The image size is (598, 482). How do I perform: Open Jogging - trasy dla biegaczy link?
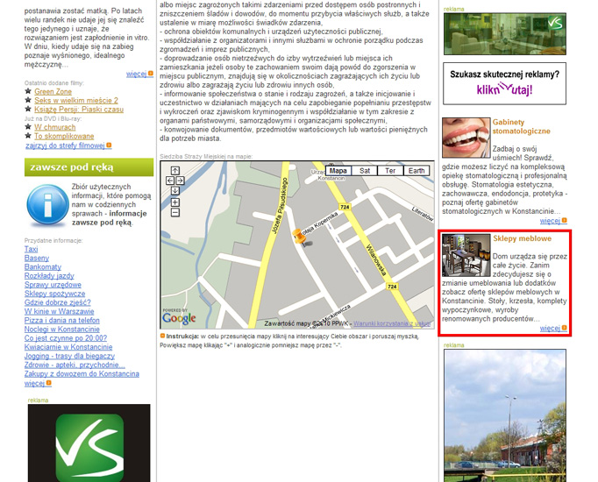click(69, 356)
